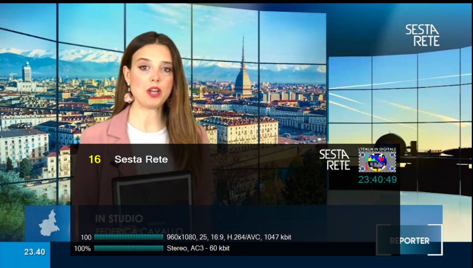The height and width of the screenshot is (268, 473).
Task: Click the 100 signal value label
Action: 86,237
